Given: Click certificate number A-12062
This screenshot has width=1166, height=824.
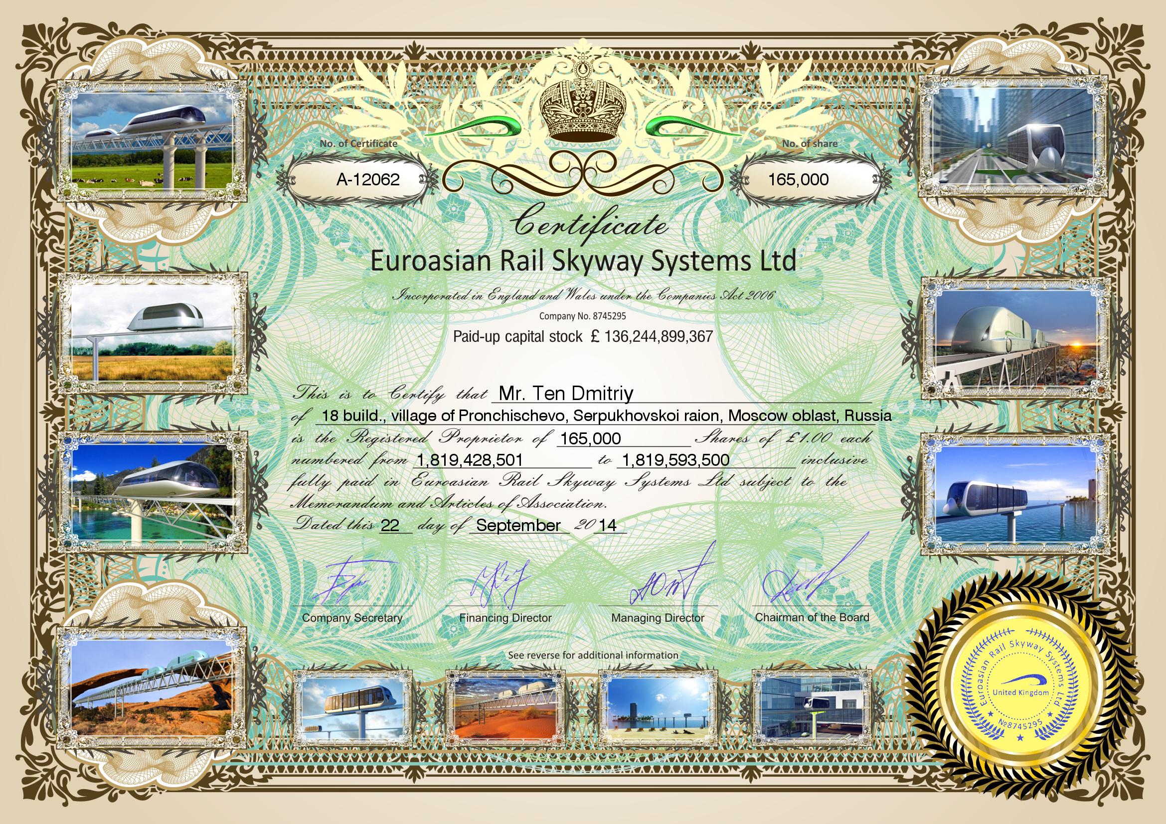Looking at the screenshot, I should coord(368,179).
